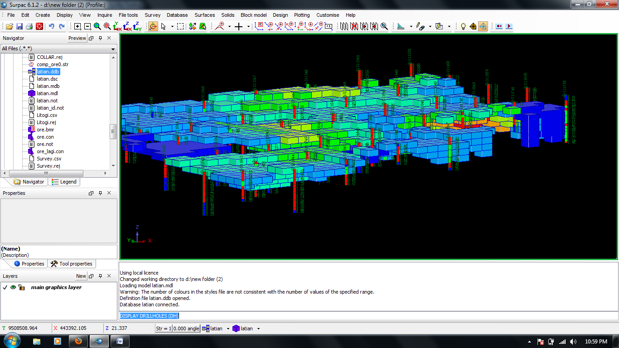The width and height of the screenshot is (619, 348).
Task: Open the digitise point tool
Action: click(239, 26)
